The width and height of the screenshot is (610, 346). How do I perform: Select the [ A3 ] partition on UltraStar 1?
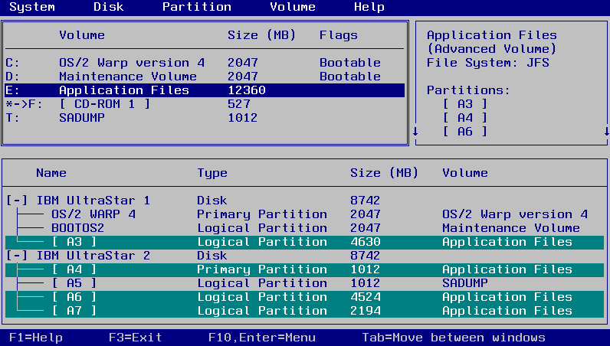[x=304, y=242]
